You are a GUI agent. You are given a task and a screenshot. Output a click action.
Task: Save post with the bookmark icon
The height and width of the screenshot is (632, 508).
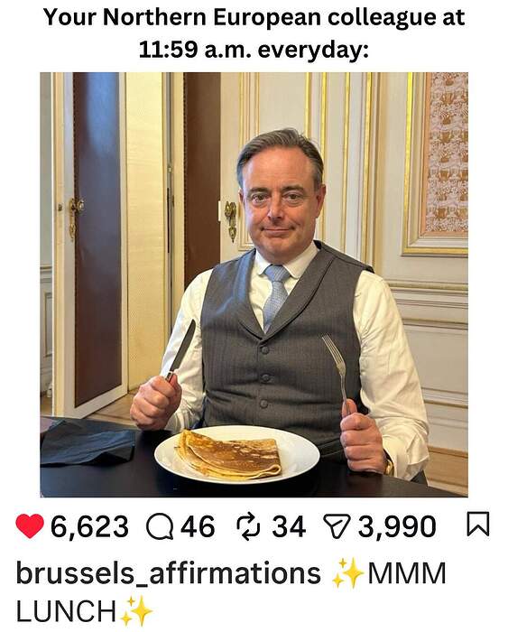pyautogui.click(x=478, y=525)
